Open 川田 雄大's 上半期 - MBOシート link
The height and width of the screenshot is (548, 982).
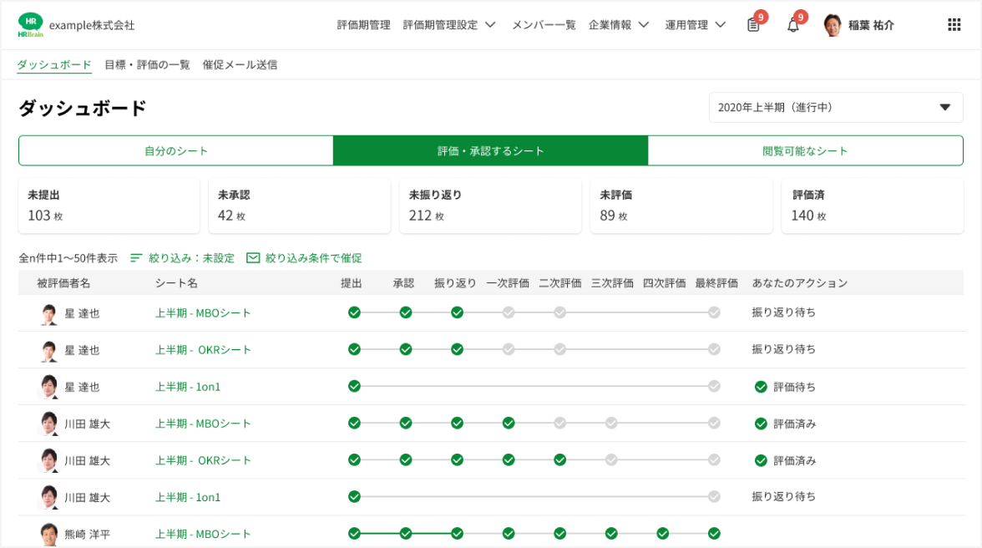203,424
